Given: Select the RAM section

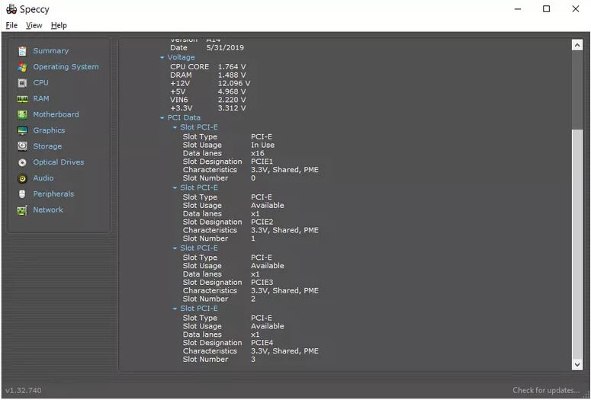Looking at the screenshot, I should (x=41, y=98).
